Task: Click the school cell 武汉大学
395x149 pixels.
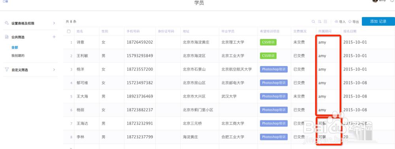Action: 229,96
